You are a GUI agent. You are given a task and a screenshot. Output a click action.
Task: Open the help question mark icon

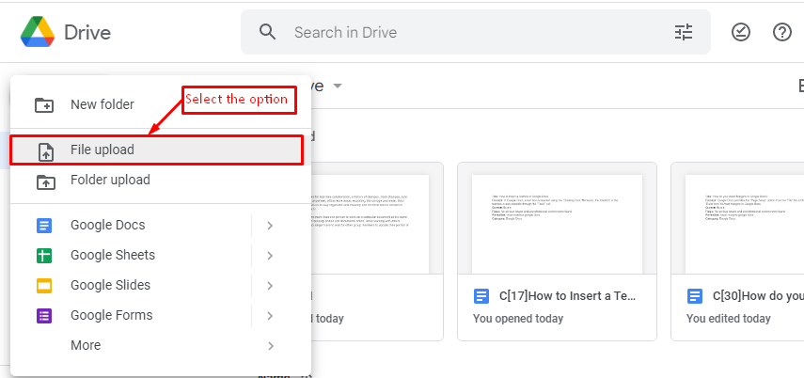coord(782,32)
